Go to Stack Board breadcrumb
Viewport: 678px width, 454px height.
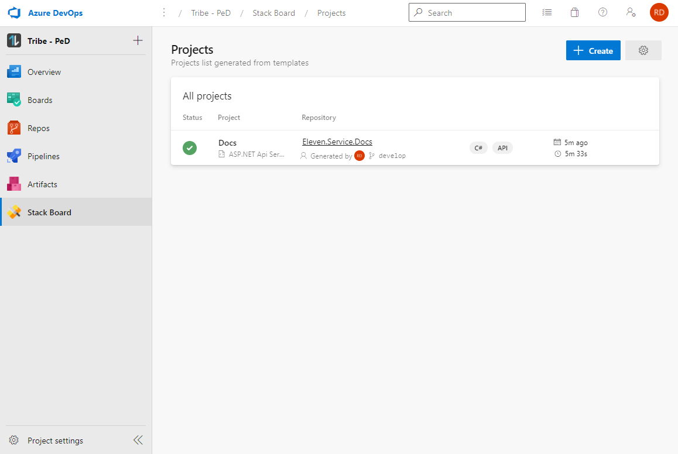(x=273, y=13)
